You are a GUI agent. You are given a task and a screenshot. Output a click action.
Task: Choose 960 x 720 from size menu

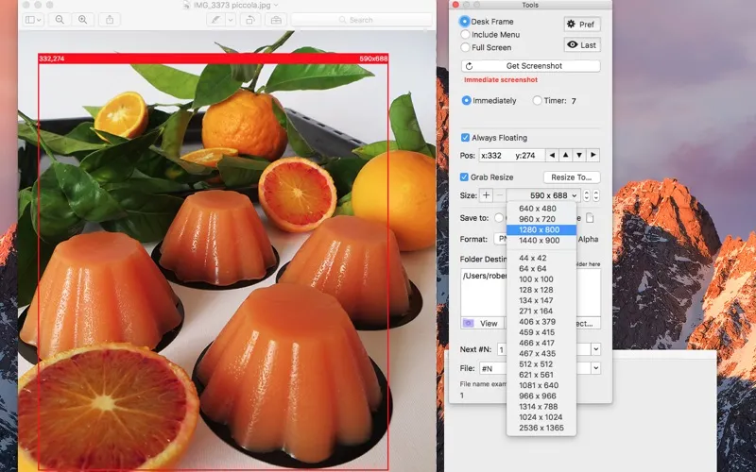[x=541, y=219]
